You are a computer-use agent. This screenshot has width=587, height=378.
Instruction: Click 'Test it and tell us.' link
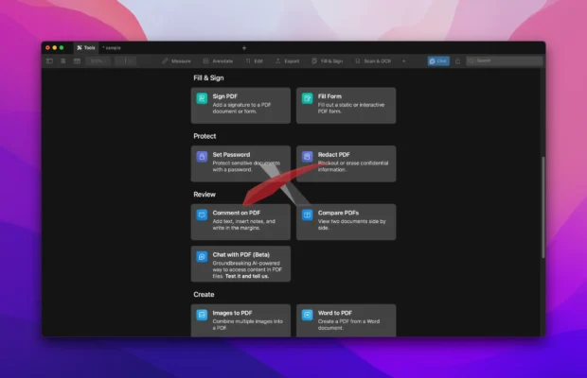(x=247, y=276)
